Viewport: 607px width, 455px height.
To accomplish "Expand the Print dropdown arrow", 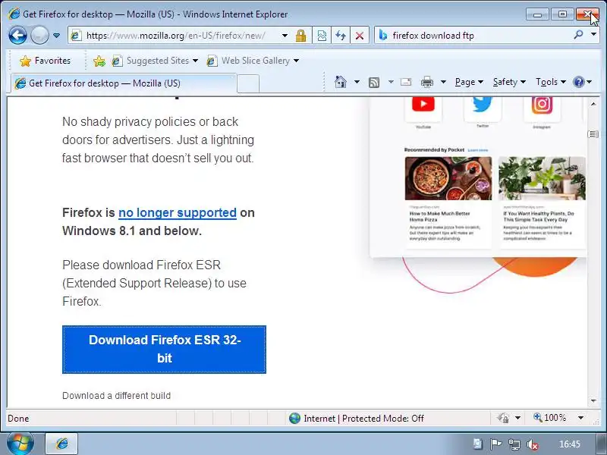I will point(444,82).
